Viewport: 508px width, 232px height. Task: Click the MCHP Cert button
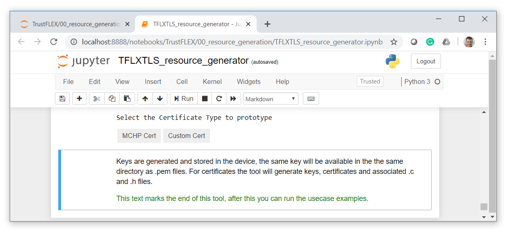[139, 136]
